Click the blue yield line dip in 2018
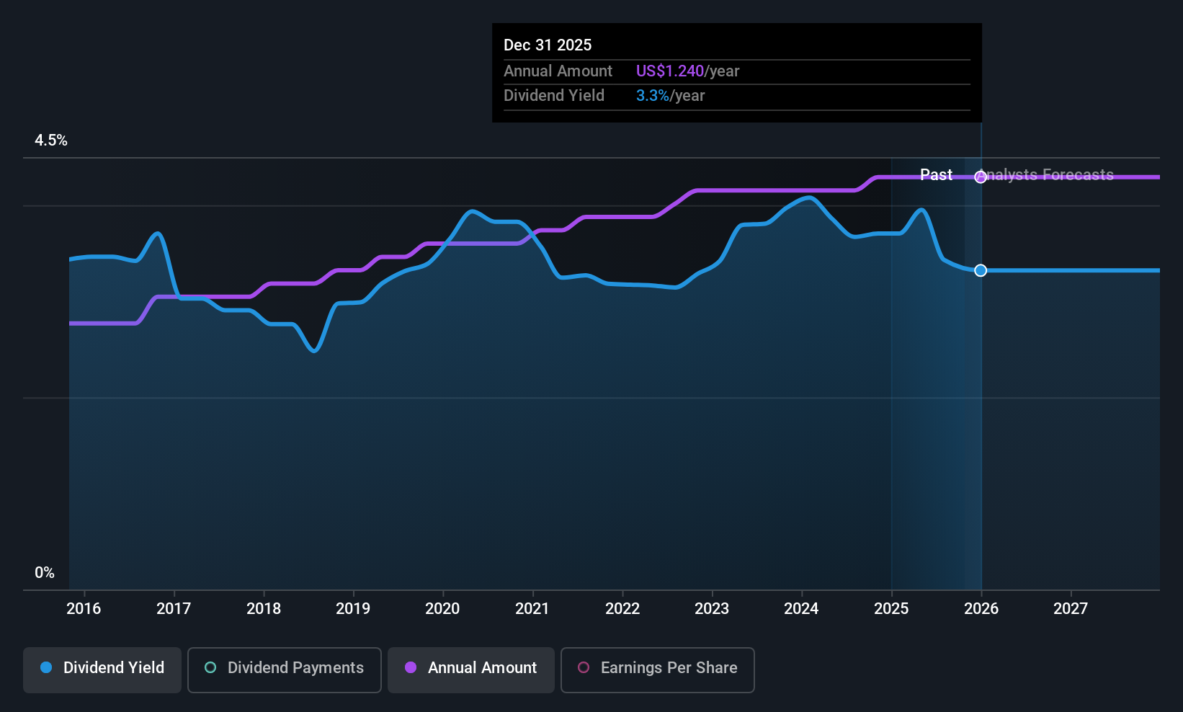Viewport: 1183px width, 712px height. click(x=313, y=352)
